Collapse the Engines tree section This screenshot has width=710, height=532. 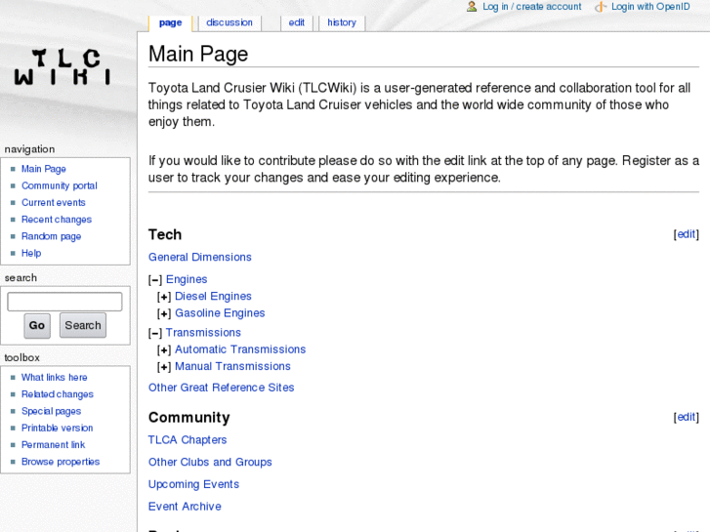pos(155,280)
